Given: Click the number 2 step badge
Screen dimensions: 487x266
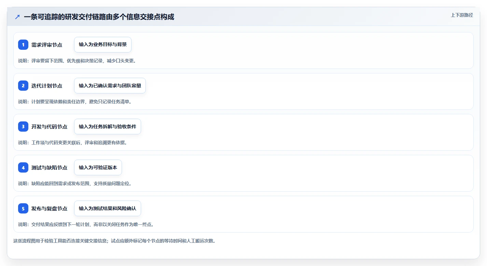Looking at the screenshot, I should pyautogui.click(x=23, y=86).
